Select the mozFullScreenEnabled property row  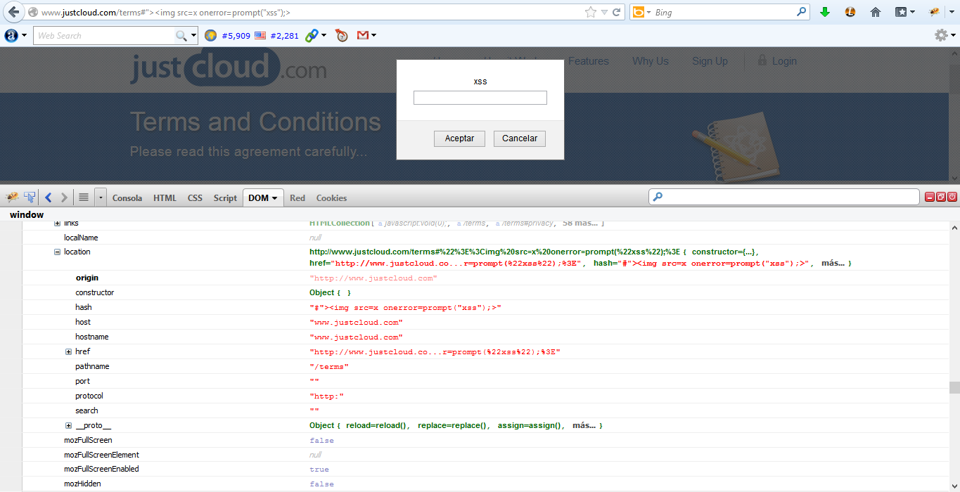(x=485, y=469)
